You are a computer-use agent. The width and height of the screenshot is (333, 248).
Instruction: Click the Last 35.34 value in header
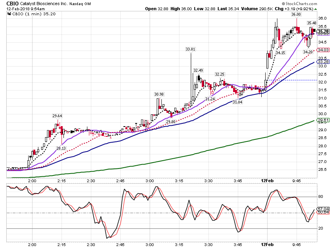point(228,9)
